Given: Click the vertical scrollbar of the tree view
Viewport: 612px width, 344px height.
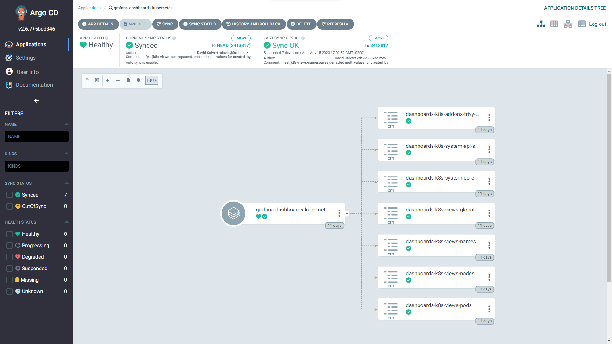Looking at the screenshot, I should pos(609,178).
